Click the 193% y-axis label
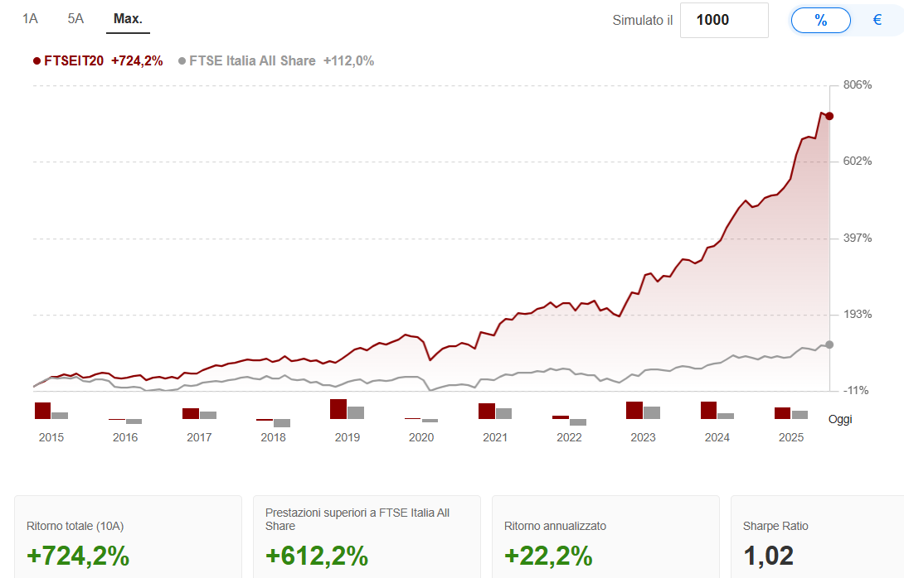 858,315
